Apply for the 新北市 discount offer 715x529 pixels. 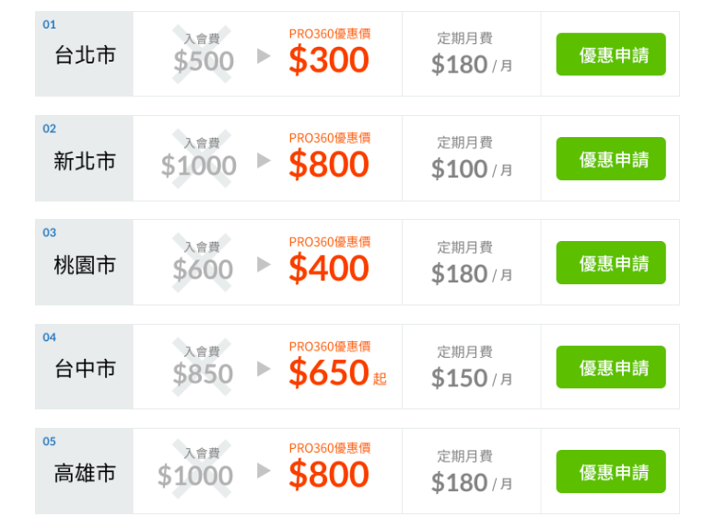coord(610,159)
